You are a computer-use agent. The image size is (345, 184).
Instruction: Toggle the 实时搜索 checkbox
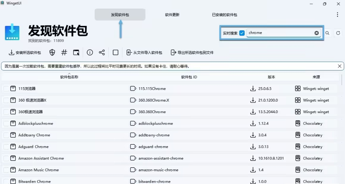(x=242, y=33)
